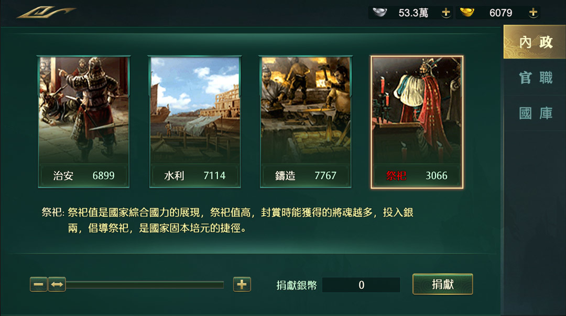Click the silver coin currency icon

click(379, 12)
